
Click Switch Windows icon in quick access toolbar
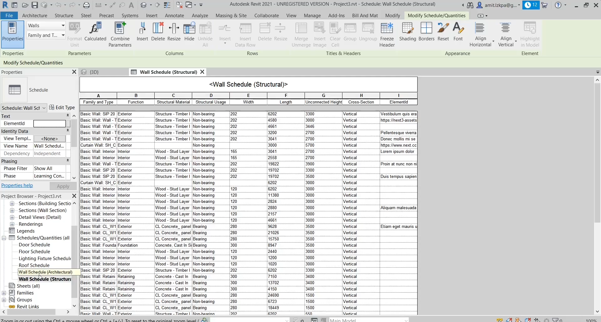click(x=189, y=5)
